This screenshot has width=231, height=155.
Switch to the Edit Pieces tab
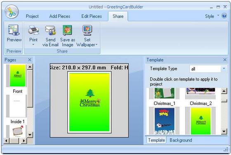coord(92,16)
